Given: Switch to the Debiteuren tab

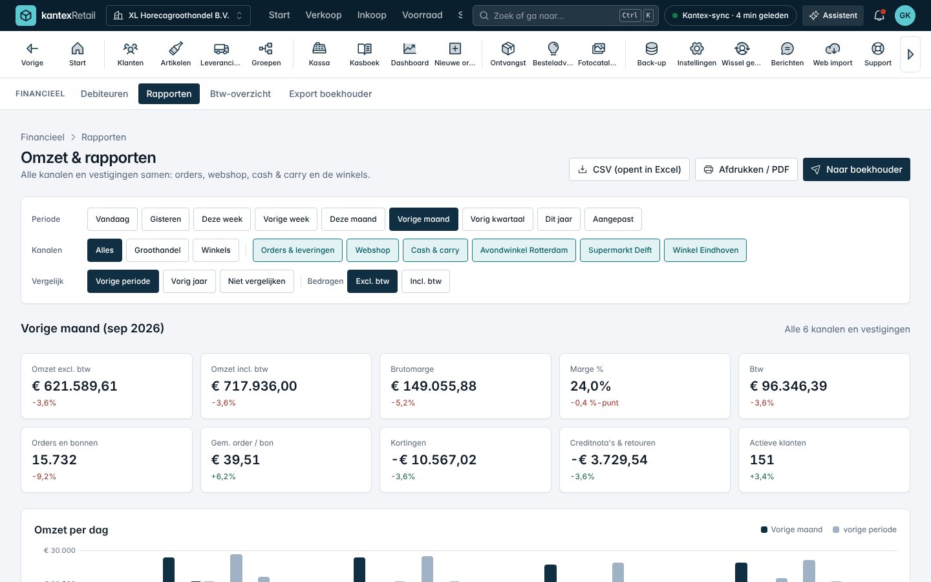Looking at the screenshot, I should pos(105,94).
